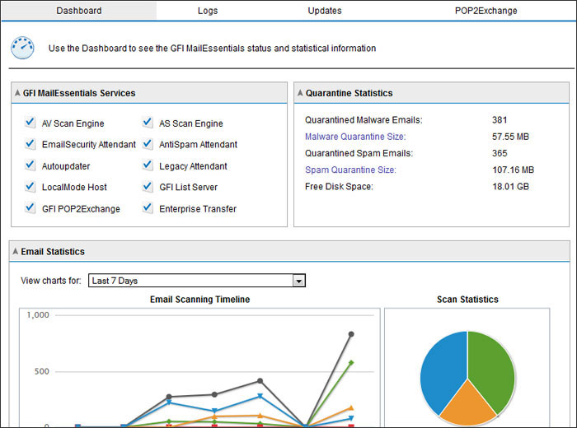Screen dimensions: 577x428
Task: Click the AV Scan Engine checkmark
Action: (30, 122)
